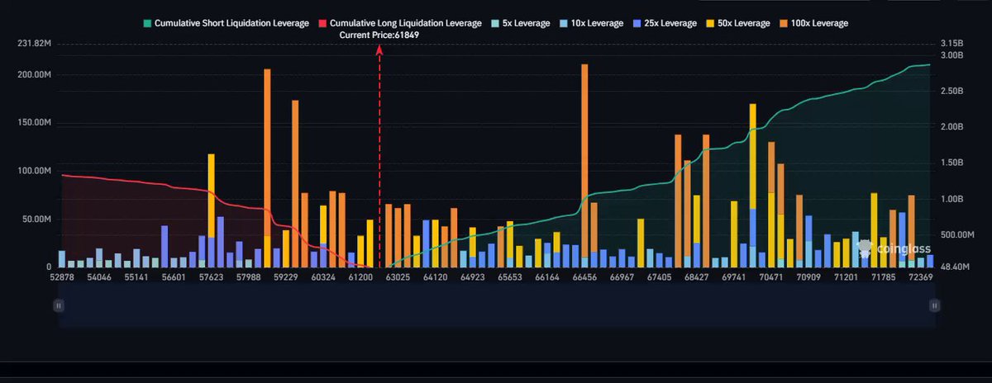Click the right axis value 2.50B
The width and height of the screenshot is (992, 383).
tap(952, 92)
